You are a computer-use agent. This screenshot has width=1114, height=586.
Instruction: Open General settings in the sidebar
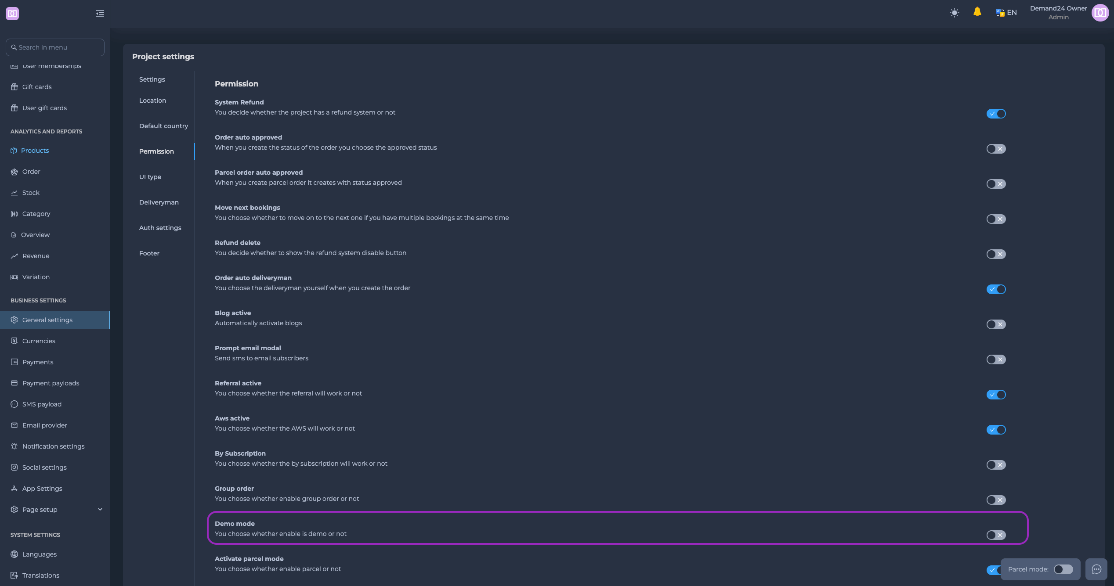[55, 320]
